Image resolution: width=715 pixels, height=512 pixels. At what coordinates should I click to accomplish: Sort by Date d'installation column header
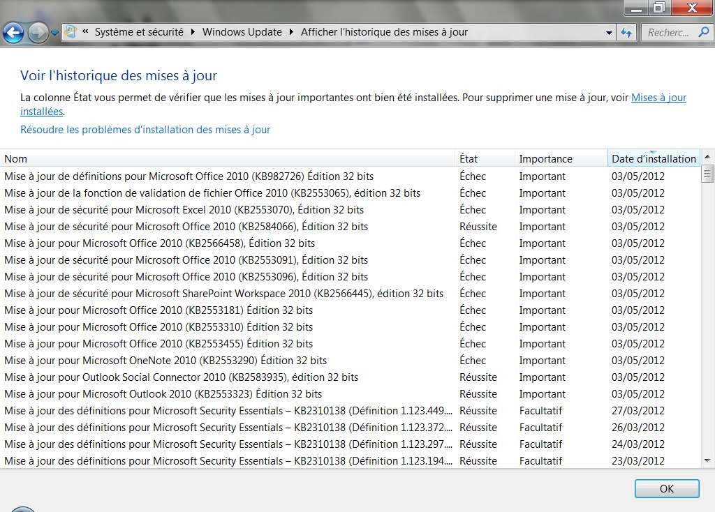pyautogui.click(x=653, y=159)
